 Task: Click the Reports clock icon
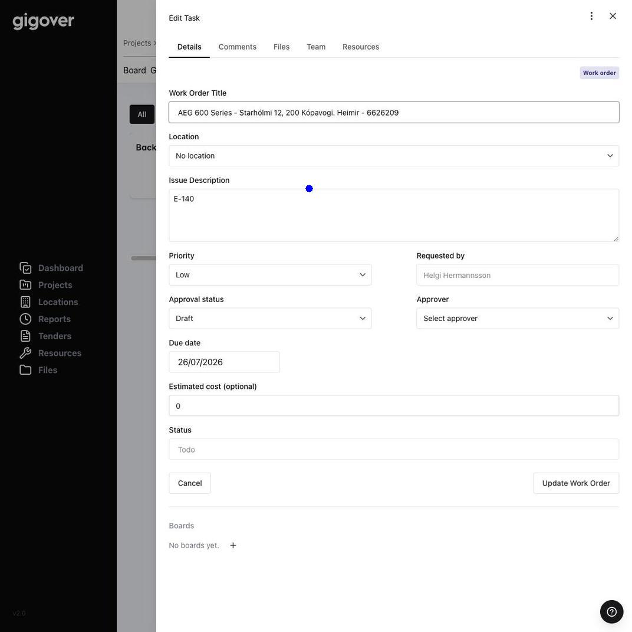pyautogui.click(x=25, y=319)
